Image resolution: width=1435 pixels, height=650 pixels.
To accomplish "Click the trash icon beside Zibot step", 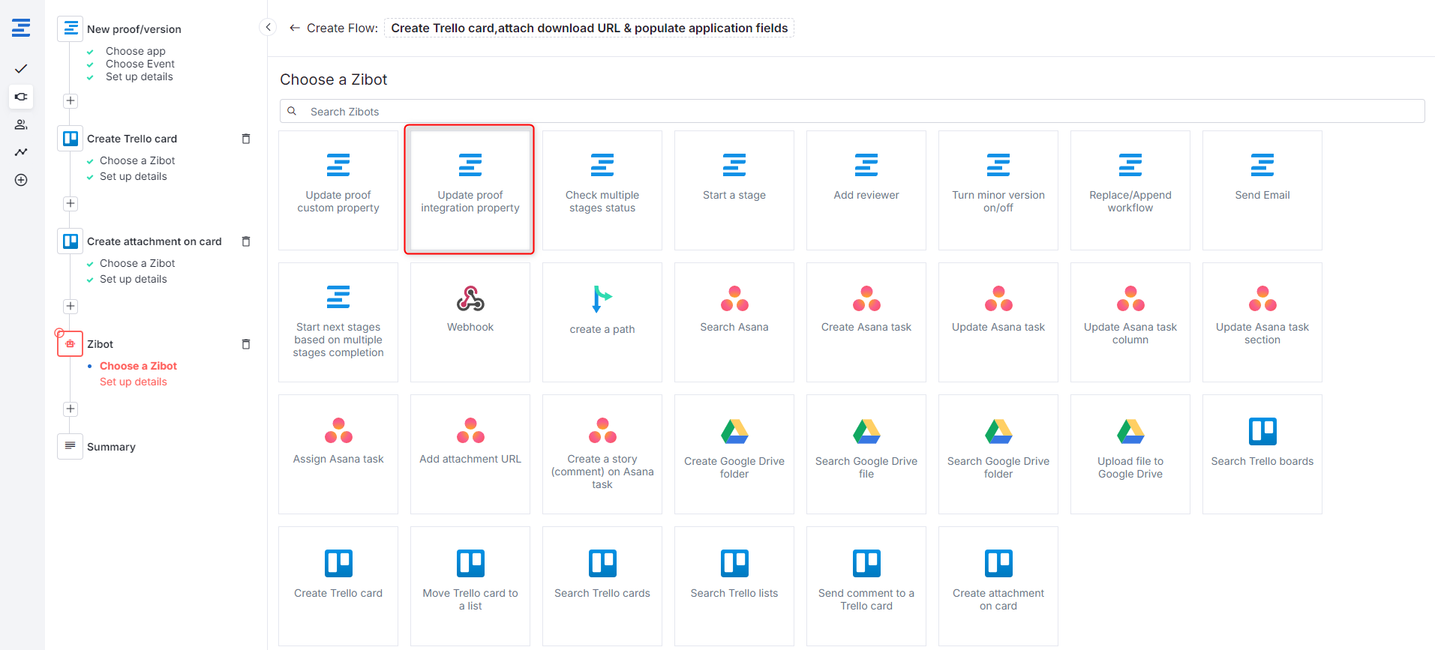I will point(245,344).
